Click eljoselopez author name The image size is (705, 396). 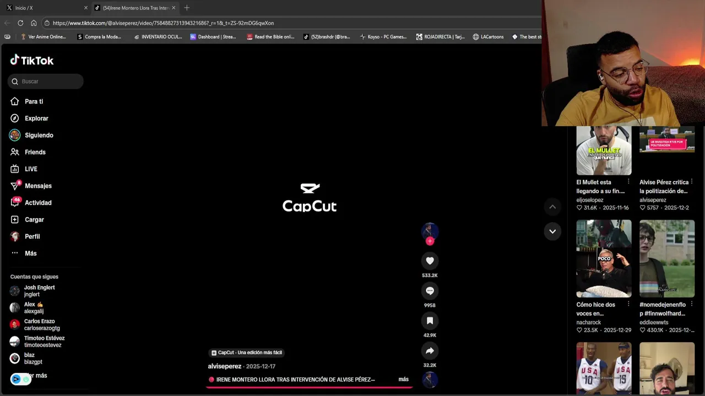590,200
